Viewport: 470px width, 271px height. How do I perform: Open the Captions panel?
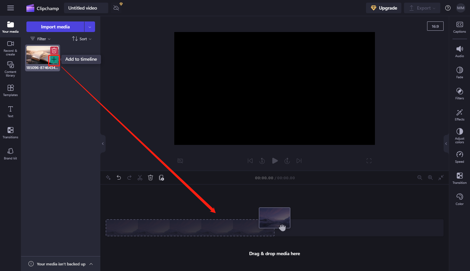point(459,27)
